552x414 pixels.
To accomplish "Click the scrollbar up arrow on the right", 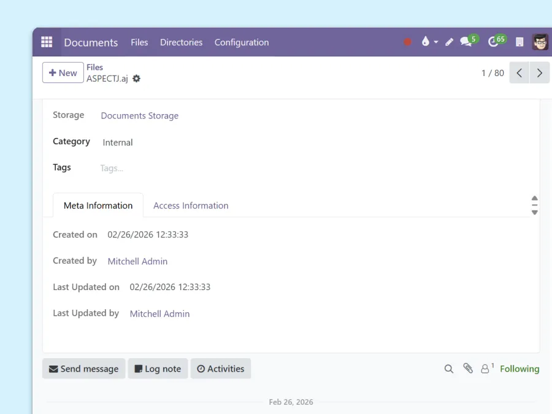I will pos(534,197).
